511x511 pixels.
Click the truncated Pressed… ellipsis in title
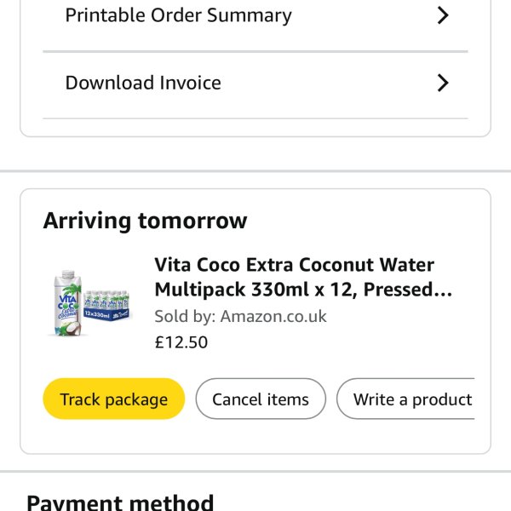click(407, 290)
